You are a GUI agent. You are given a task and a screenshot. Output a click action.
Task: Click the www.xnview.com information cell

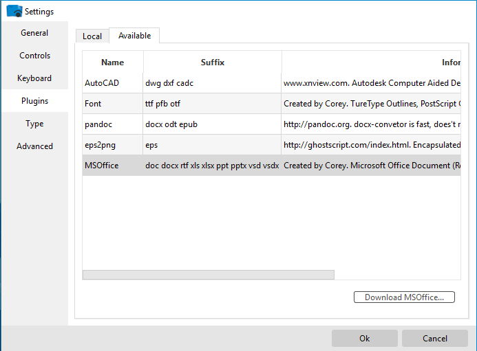point(371,83)
